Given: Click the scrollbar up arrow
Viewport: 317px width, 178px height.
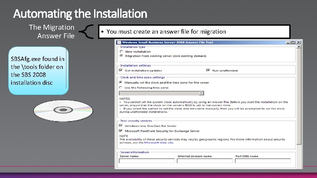Looking at the screenshot, I should click(299, 46).
